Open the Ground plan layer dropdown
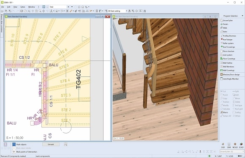 pos(232,151)
